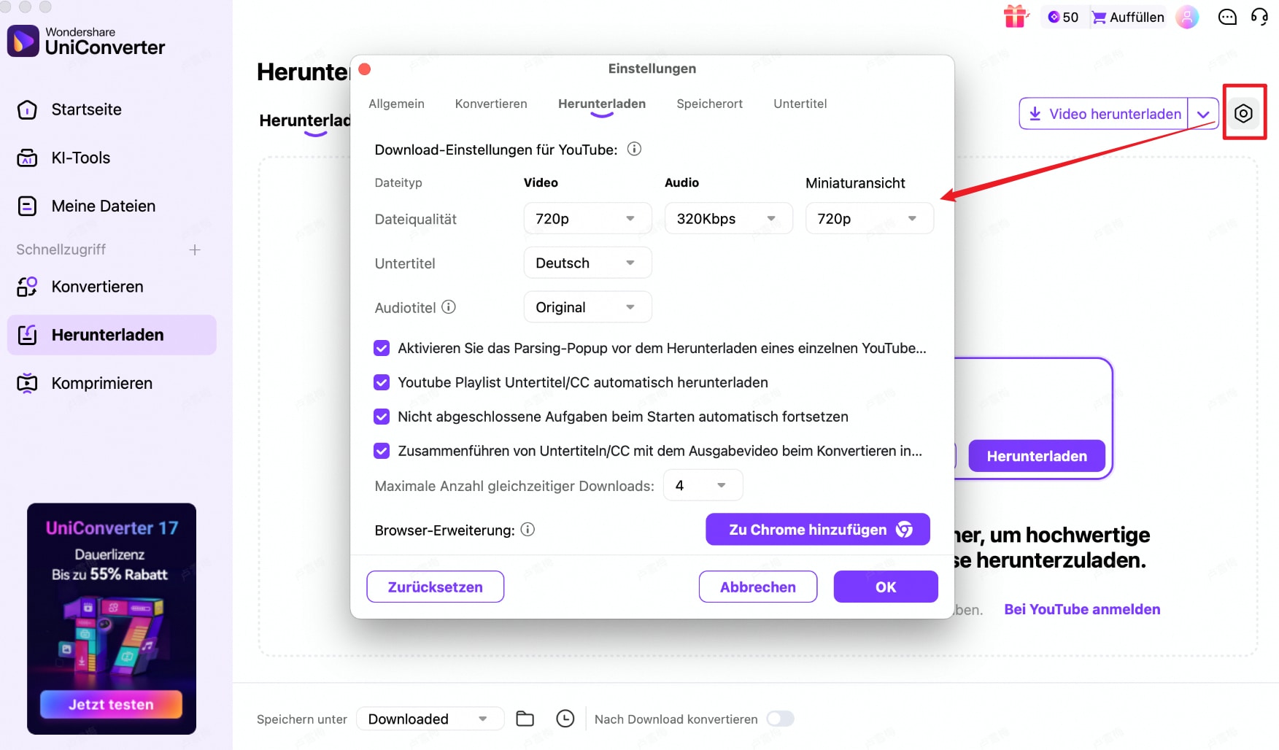
Task: Open Bei YouTube anmelden link
Action: (1082, 609)
